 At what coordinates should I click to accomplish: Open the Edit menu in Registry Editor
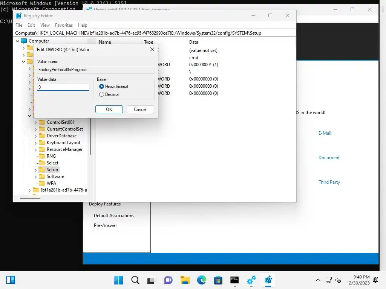(x=31, y=25)
